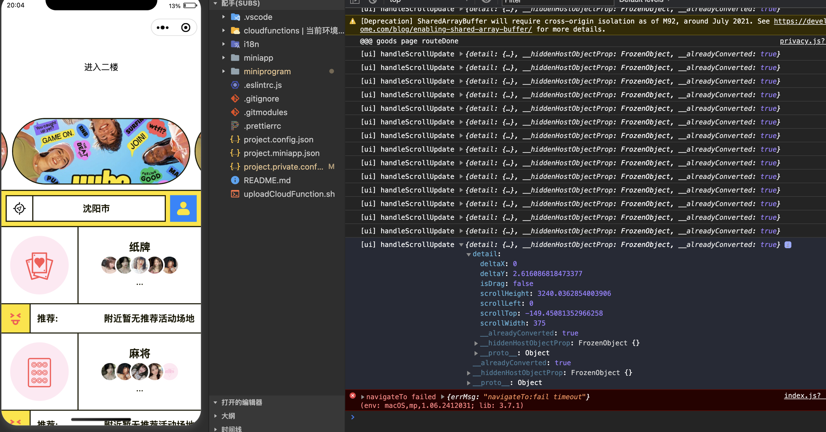Open the blue user profile button
The image size is (826, 432).
(183, 209)
